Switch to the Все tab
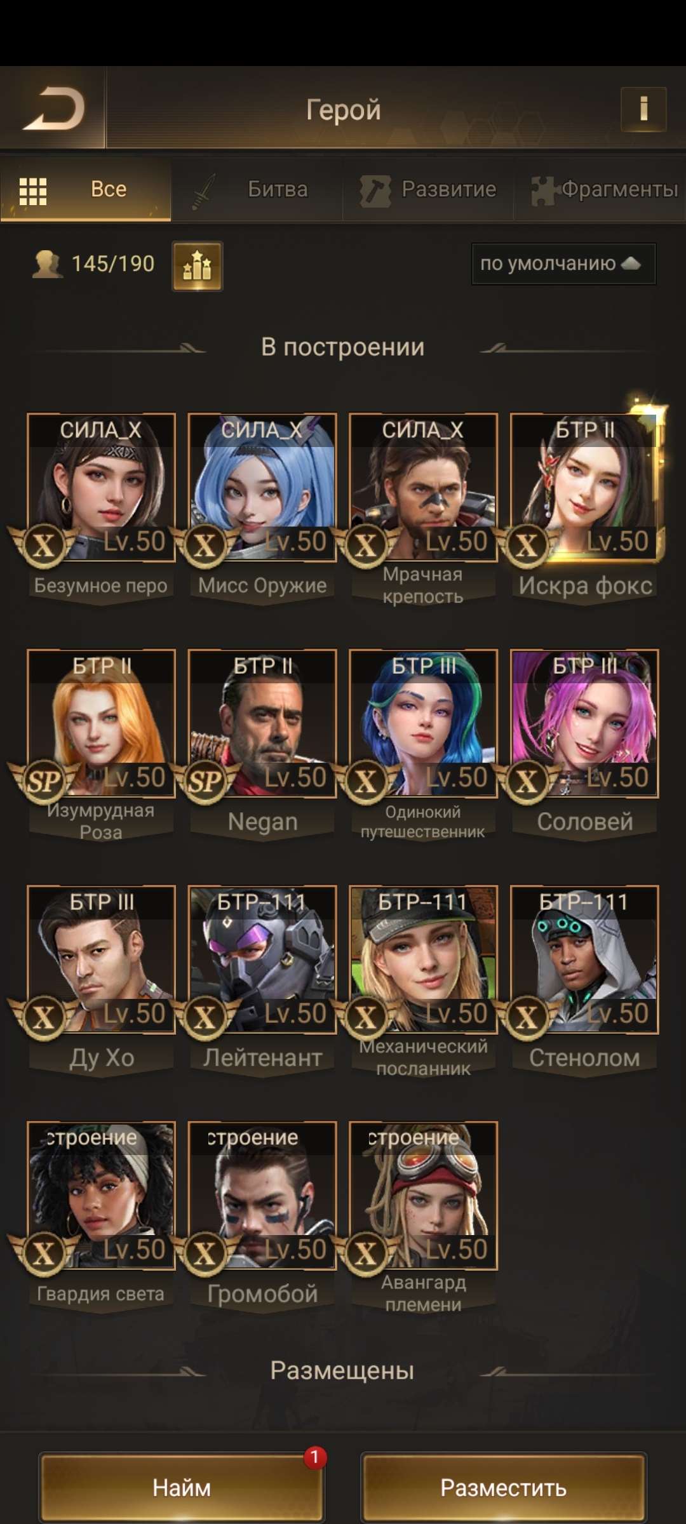This screenshot has width=686, height=1524. tap(86, 189)
